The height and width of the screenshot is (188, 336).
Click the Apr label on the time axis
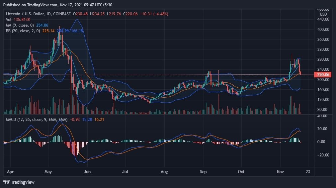(10, 172)
